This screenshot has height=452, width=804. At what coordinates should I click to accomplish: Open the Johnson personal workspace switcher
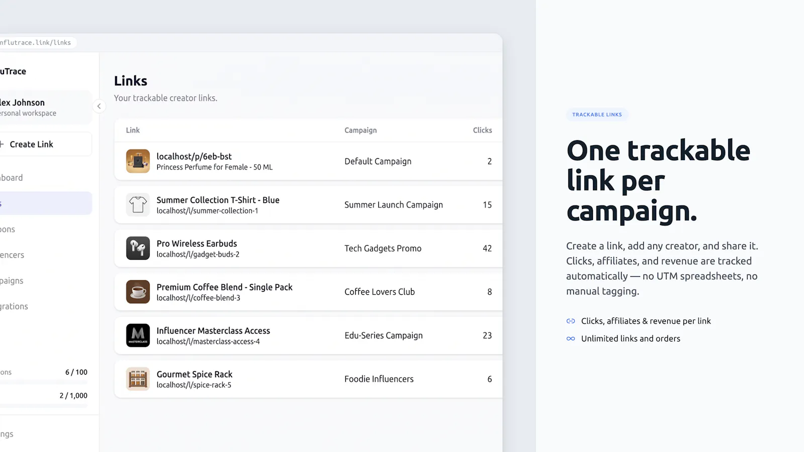[46, 107]
